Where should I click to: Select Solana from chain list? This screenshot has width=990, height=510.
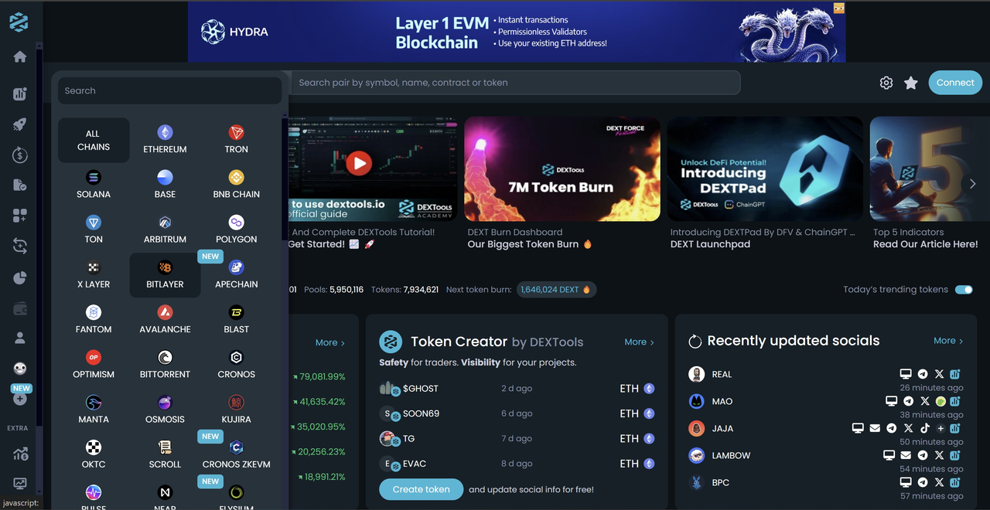tap(94, 185)
